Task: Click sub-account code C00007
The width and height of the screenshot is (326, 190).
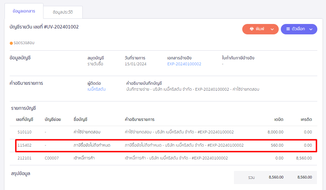Action: pyautogui.click(x=52, y=158)
